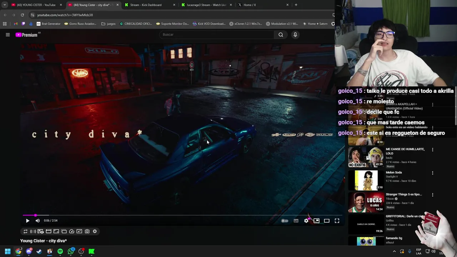Open ME CANSE DE HUMILLARTE video thumbnail

366,157
